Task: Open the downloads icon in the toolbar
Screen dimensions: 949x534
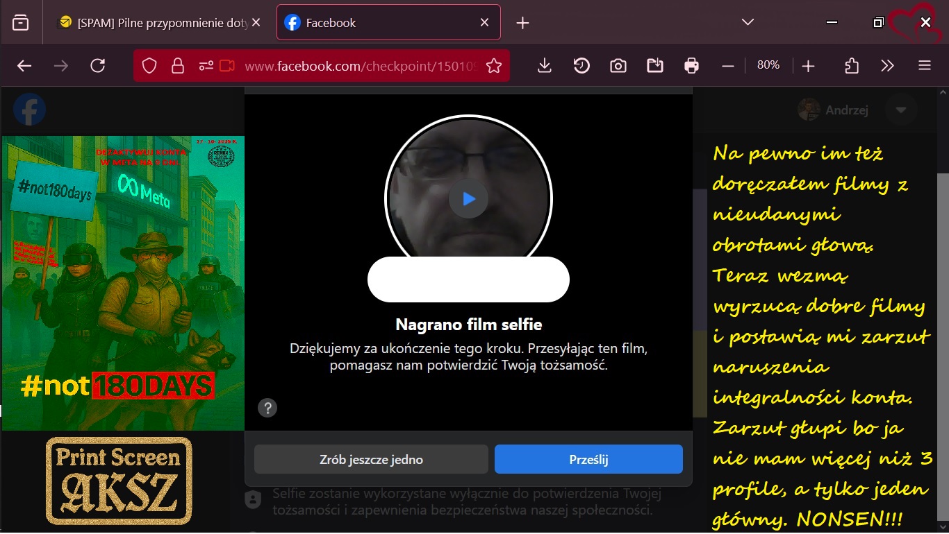Action: tap(545, 66)
